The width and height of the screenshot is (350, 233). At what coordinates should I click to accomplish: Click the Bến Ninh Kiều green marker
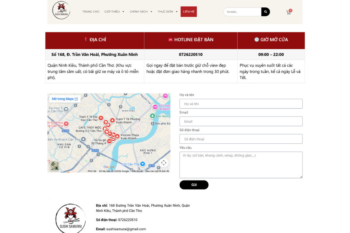coord(152,116)
